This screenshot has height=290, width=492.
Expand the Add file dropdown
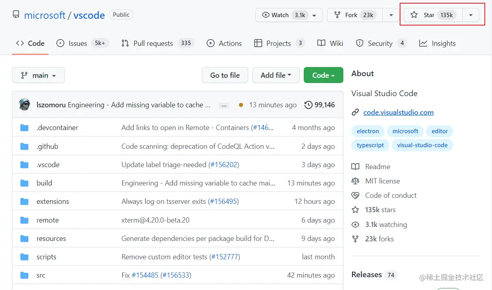[276, 75]
